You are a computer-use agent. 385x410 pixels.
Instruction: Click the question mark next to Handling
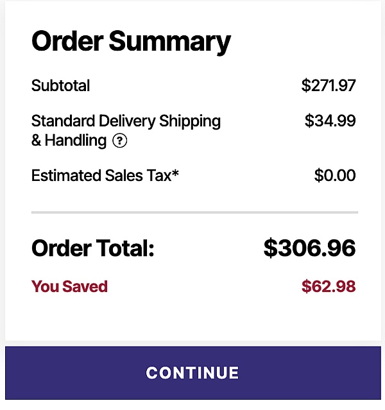119,141
